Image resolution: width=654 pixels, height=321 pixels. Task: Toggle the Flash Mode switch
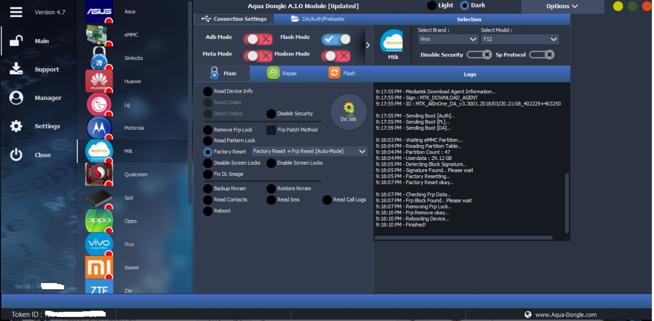tap(336, 39)
